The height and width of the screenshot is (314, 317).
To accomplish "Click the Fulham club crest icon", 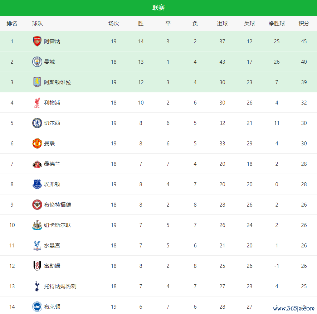I will (x=37, y=266).
